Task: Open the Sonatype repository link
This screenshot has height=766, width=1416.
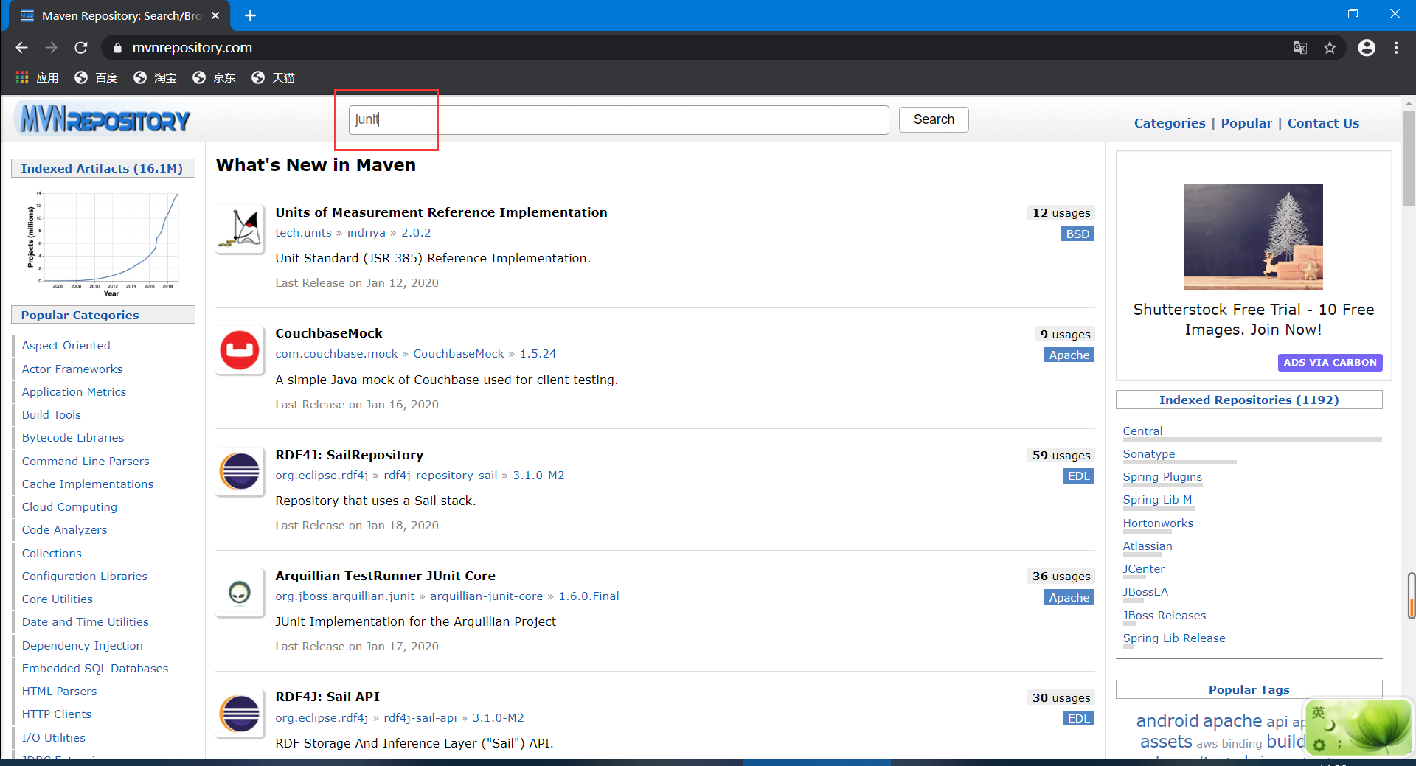Action: 1149,453
